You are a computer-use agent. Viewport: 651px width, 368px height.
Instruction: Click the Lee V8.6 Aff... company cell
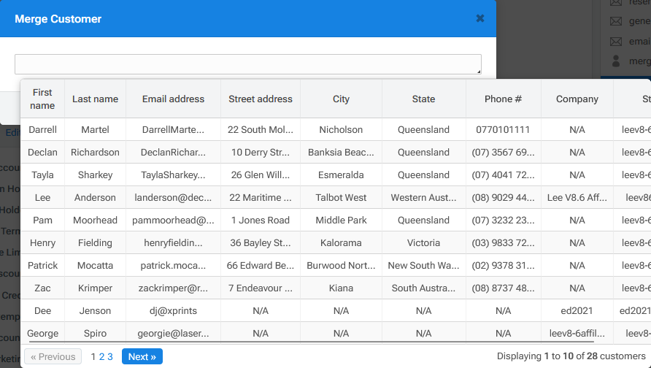[577, 197]
